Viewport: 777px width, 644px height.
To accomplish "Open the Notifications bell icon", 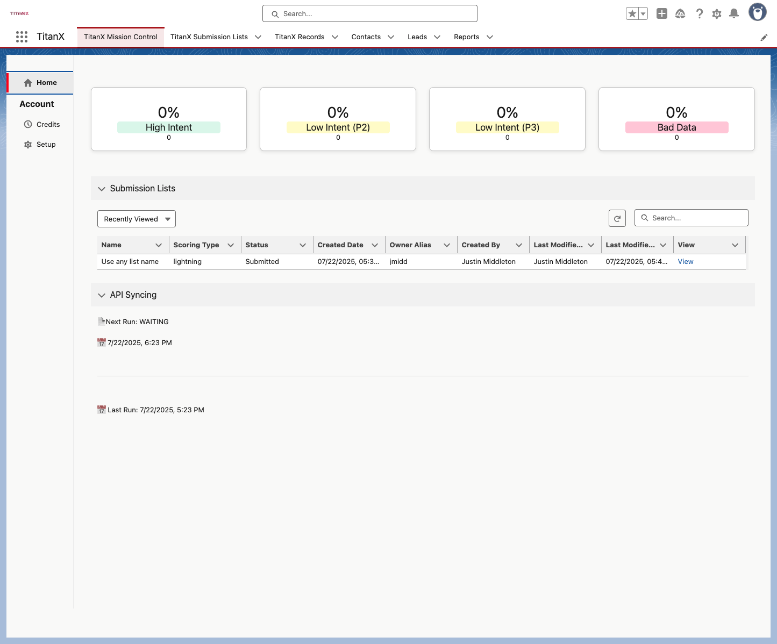I will click(x=734, y=14).
